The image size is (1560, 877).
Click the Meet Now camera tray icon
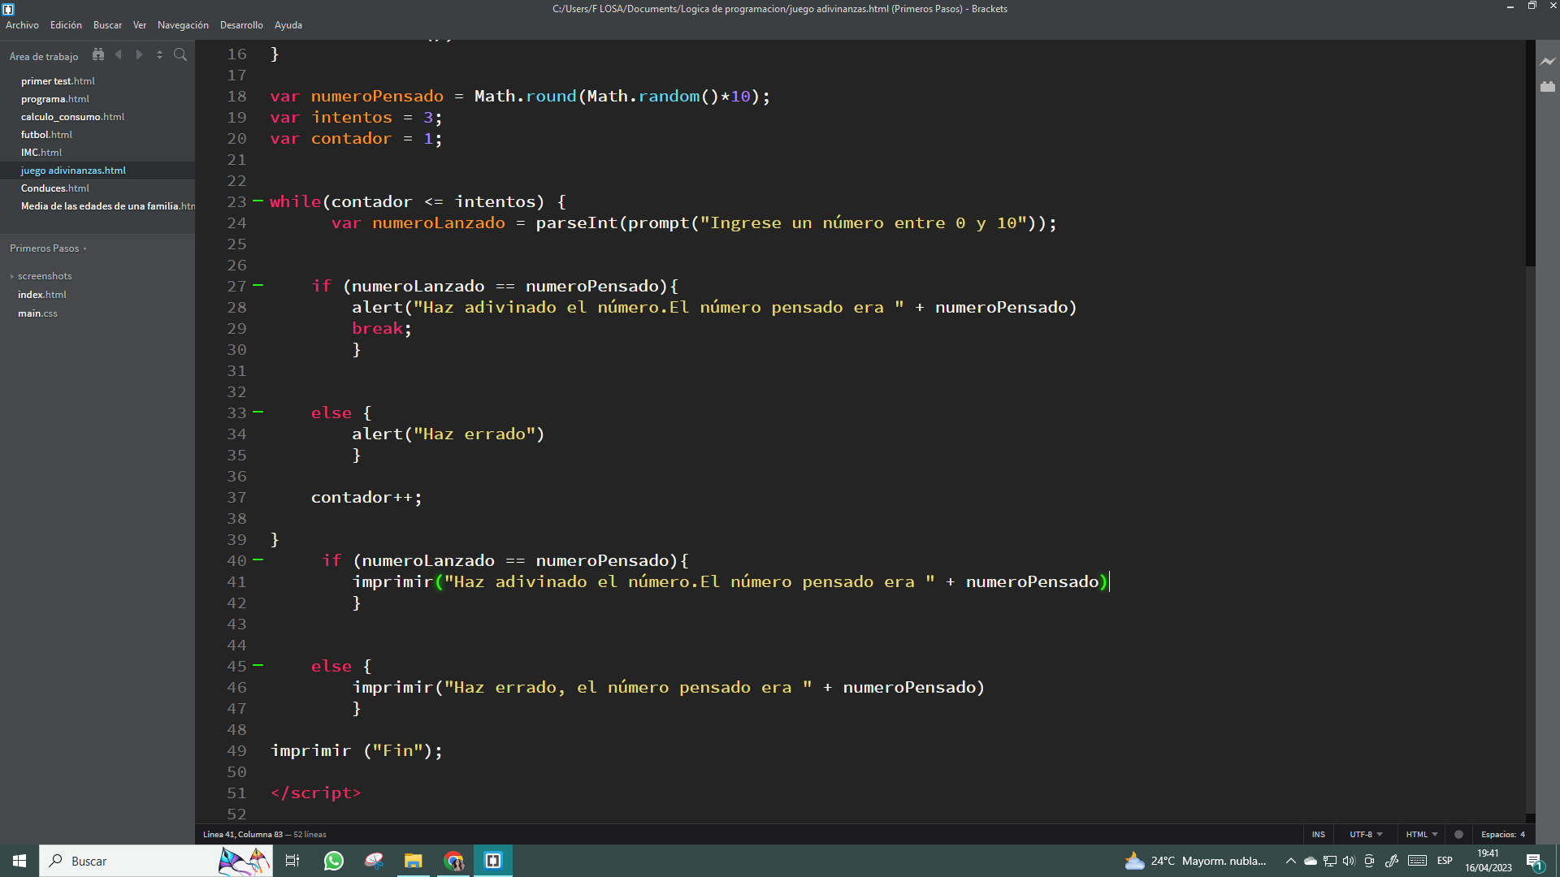click(x=1370, y=861)
